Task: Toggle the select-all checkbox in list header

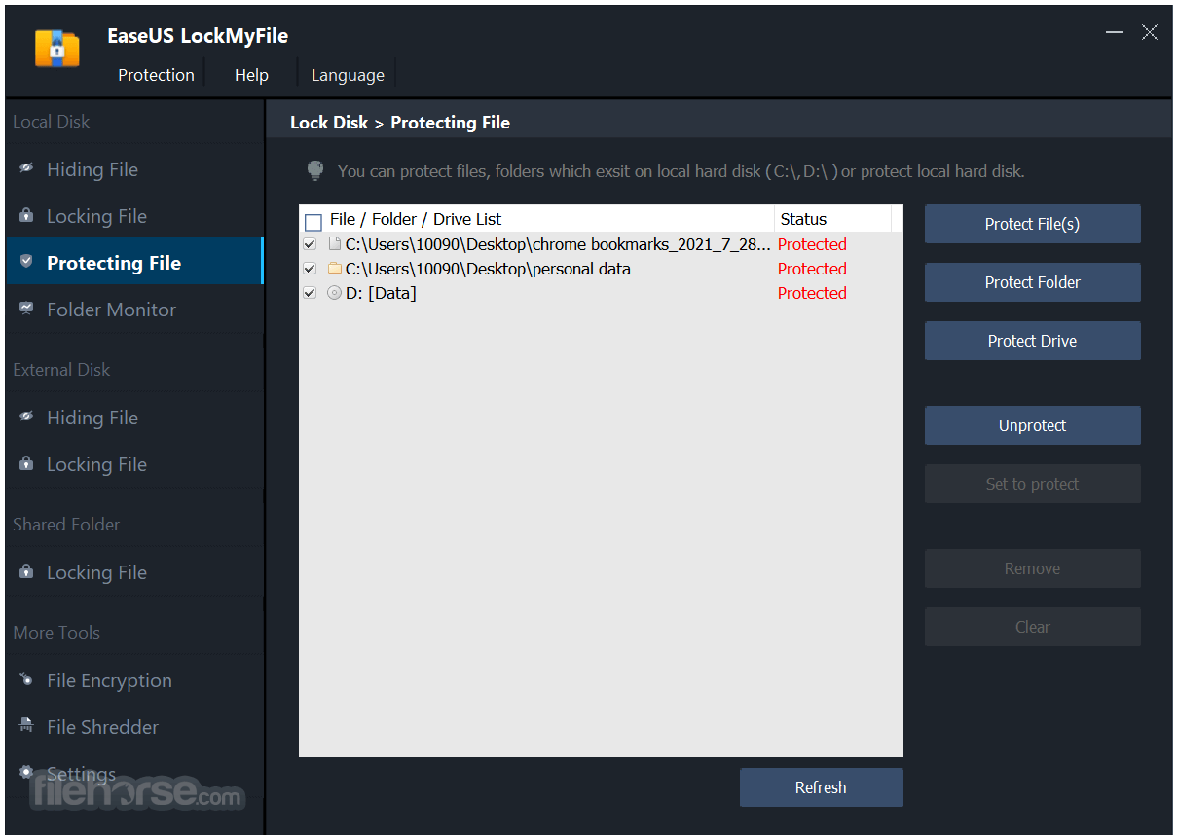Action: (313, 222)
